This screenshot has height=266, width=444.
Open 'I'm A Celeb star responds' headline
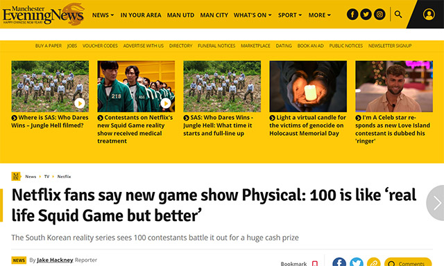pos(393,129)
